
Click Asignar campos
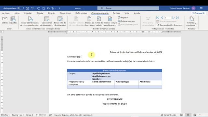point(126,21)
